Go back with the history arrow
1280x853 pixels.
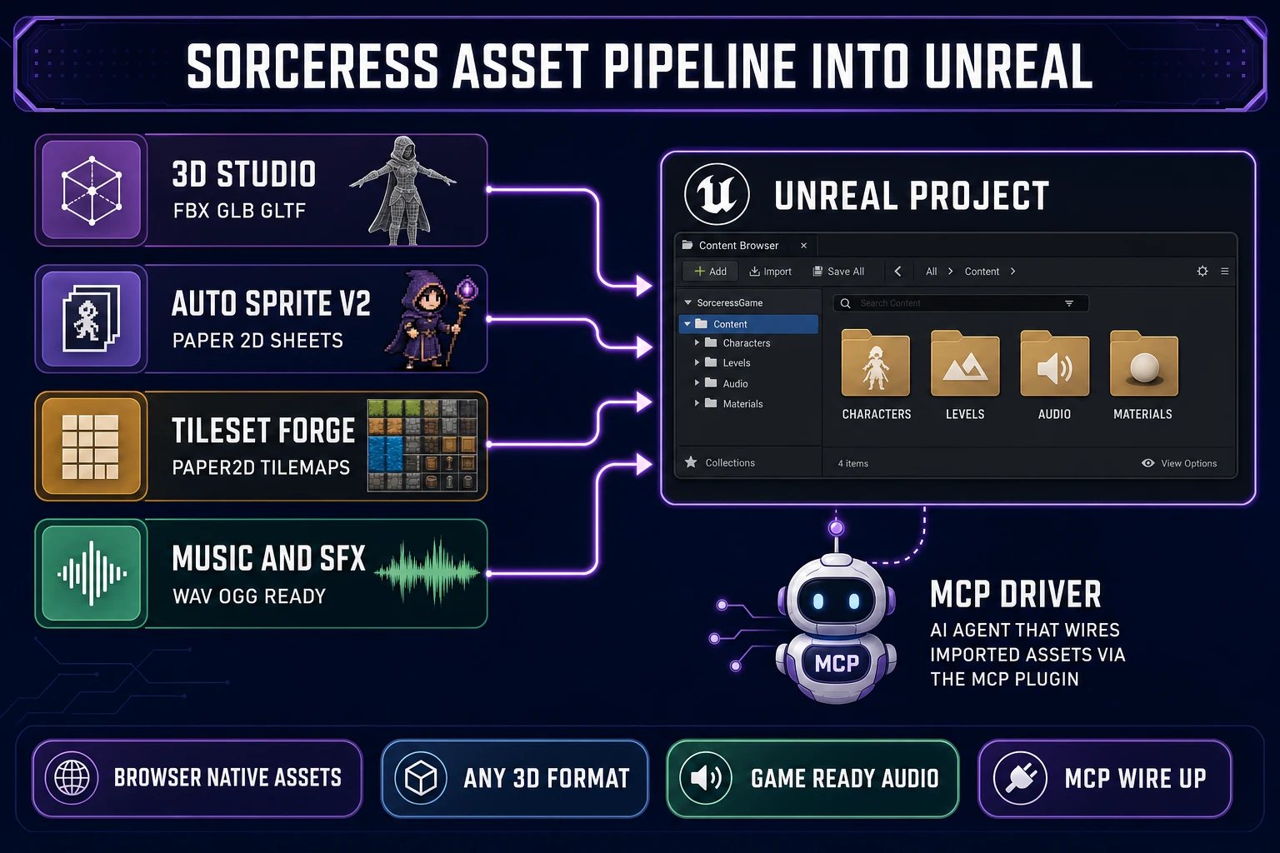(x=897, y=272)
